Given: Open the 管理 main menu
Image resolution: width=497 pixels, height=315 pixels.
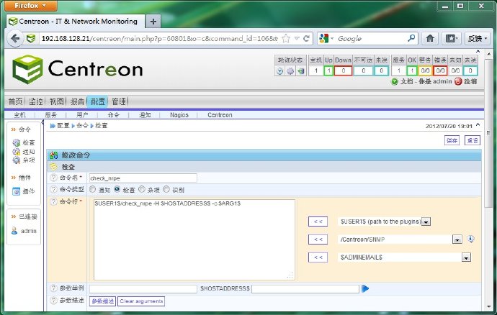Looking at the screenshot, I should coord(119,101).
